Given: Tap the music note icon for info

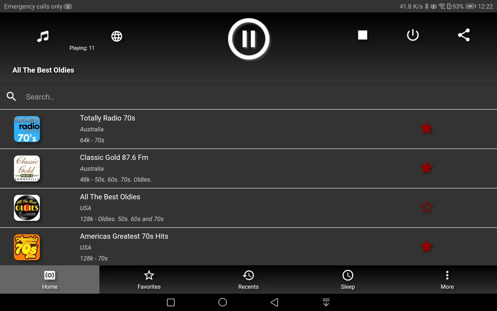Looking at the screenshot, I should pos(42,36).
